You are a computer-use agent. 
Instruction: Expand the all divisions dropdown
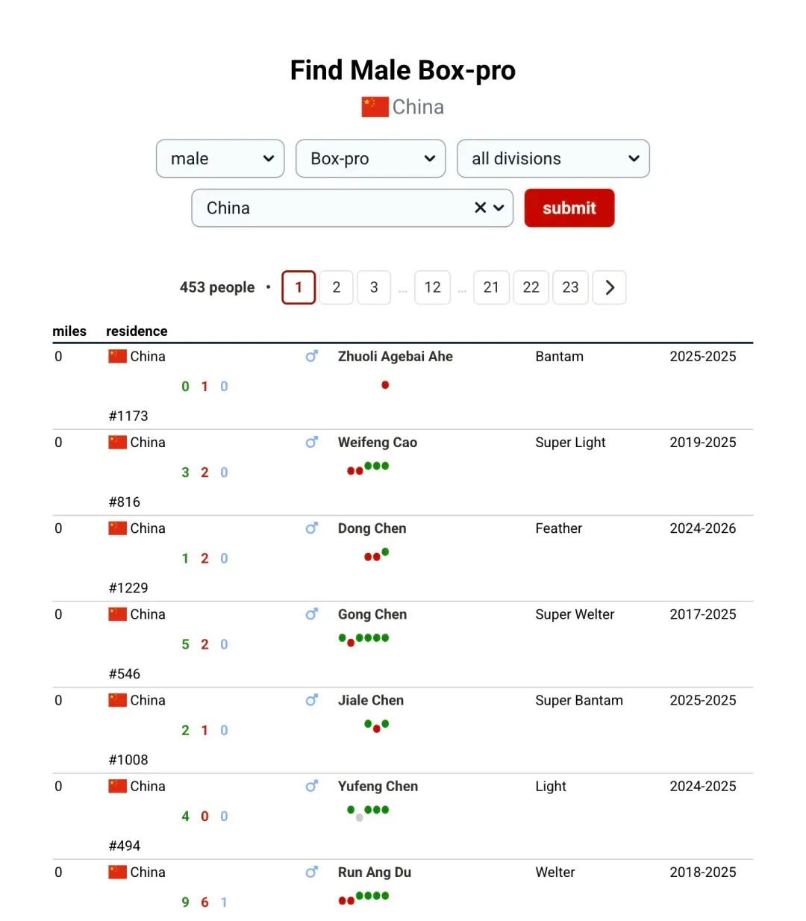(x=553, y=158)
